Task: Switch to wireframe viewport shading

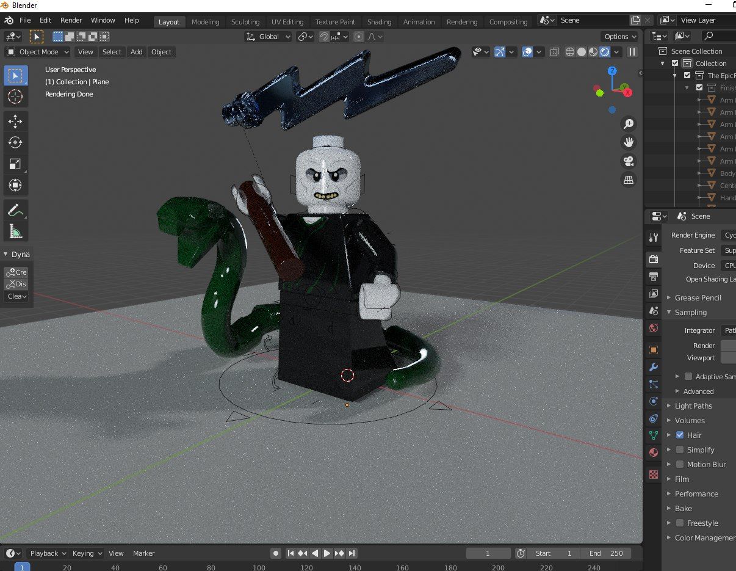Action: click(x=570, y=52)
